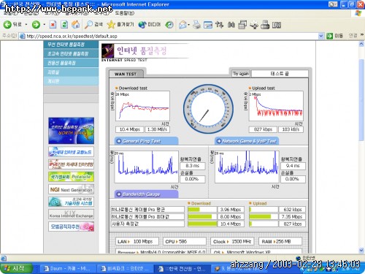Click the binoculars toolbar icon
365x274 pixels.
point(231,25)
